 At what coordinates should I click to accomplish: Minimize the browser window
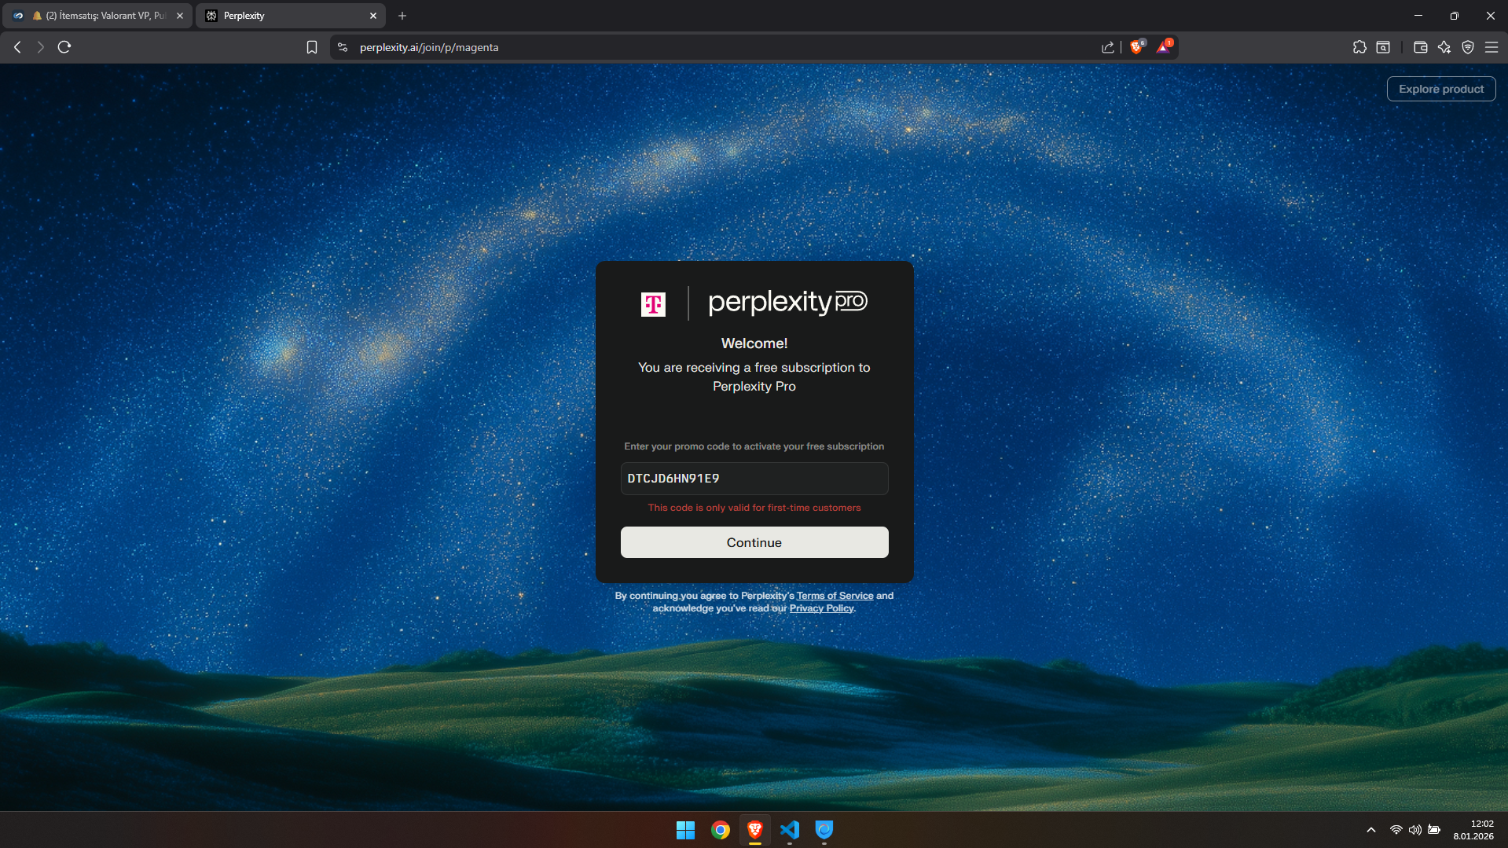1418,16
